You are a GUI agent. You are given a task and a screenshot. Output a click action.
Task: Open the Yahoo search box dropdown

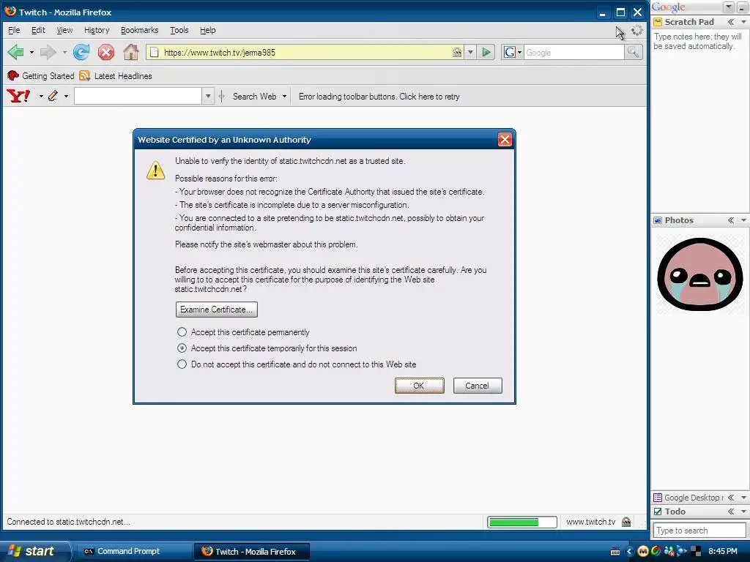[208, 96]
